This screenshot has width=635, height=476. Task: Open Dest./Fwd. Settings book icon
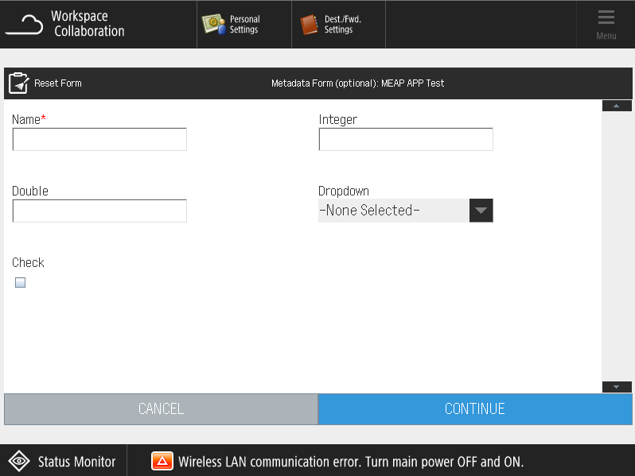click(x=309, y=25)
